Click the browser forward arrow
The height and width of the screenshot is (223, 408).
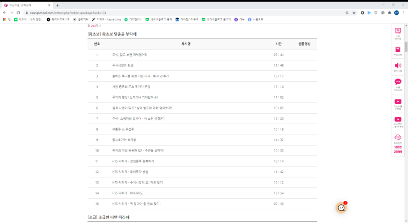pyautogui.click(x=12, y=13)
